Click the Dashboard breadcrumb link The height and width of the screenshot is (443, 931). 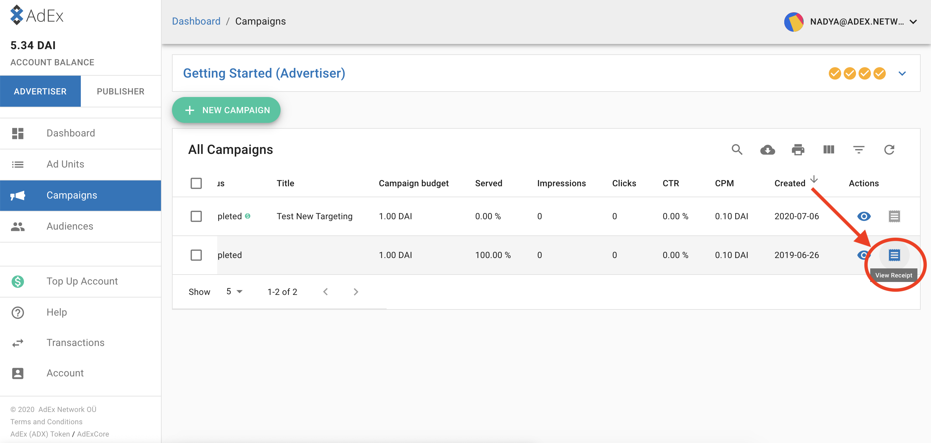(x=196, y=21)
